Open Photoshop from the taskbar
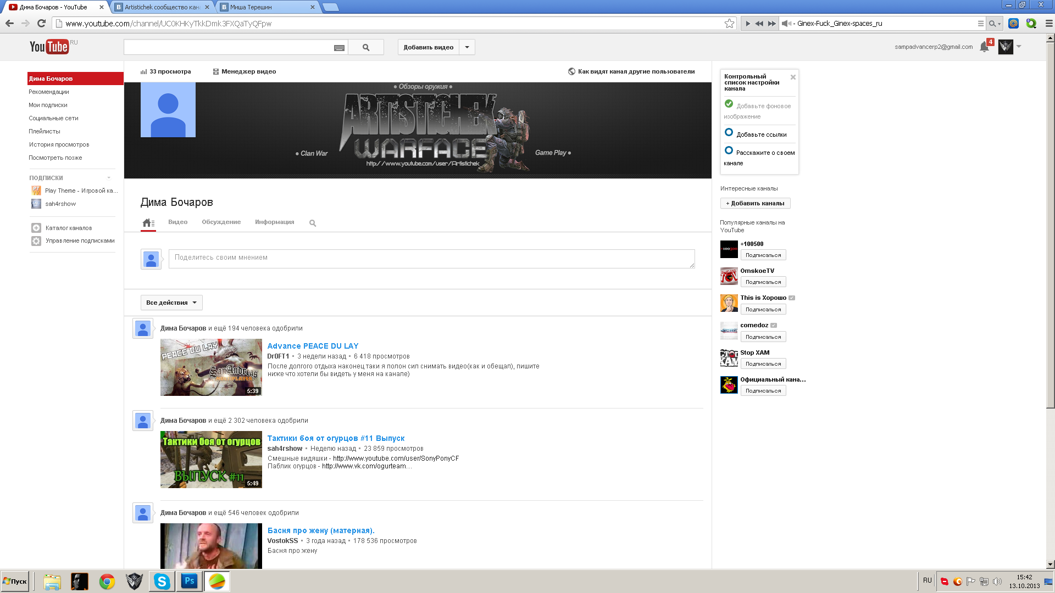Screen dimensions: 1055x593 (x=190, y=581)
